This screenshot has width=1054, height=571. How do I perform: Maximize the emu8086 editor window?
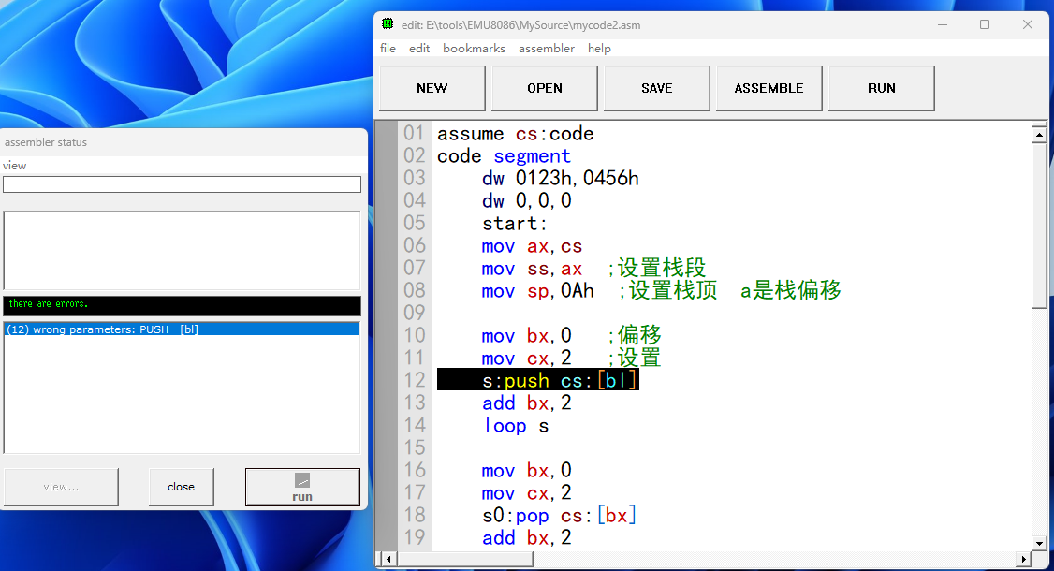coord(985,25)
